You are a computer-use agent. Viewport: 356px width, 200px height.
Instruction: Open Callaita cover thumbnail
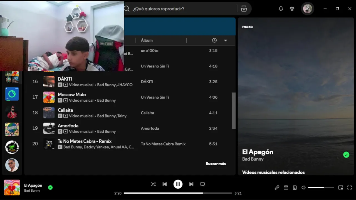click(49, 113)
